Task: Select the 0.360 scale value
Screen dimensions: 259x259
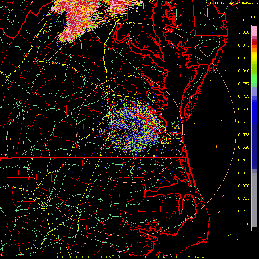Action: (244, 186)
